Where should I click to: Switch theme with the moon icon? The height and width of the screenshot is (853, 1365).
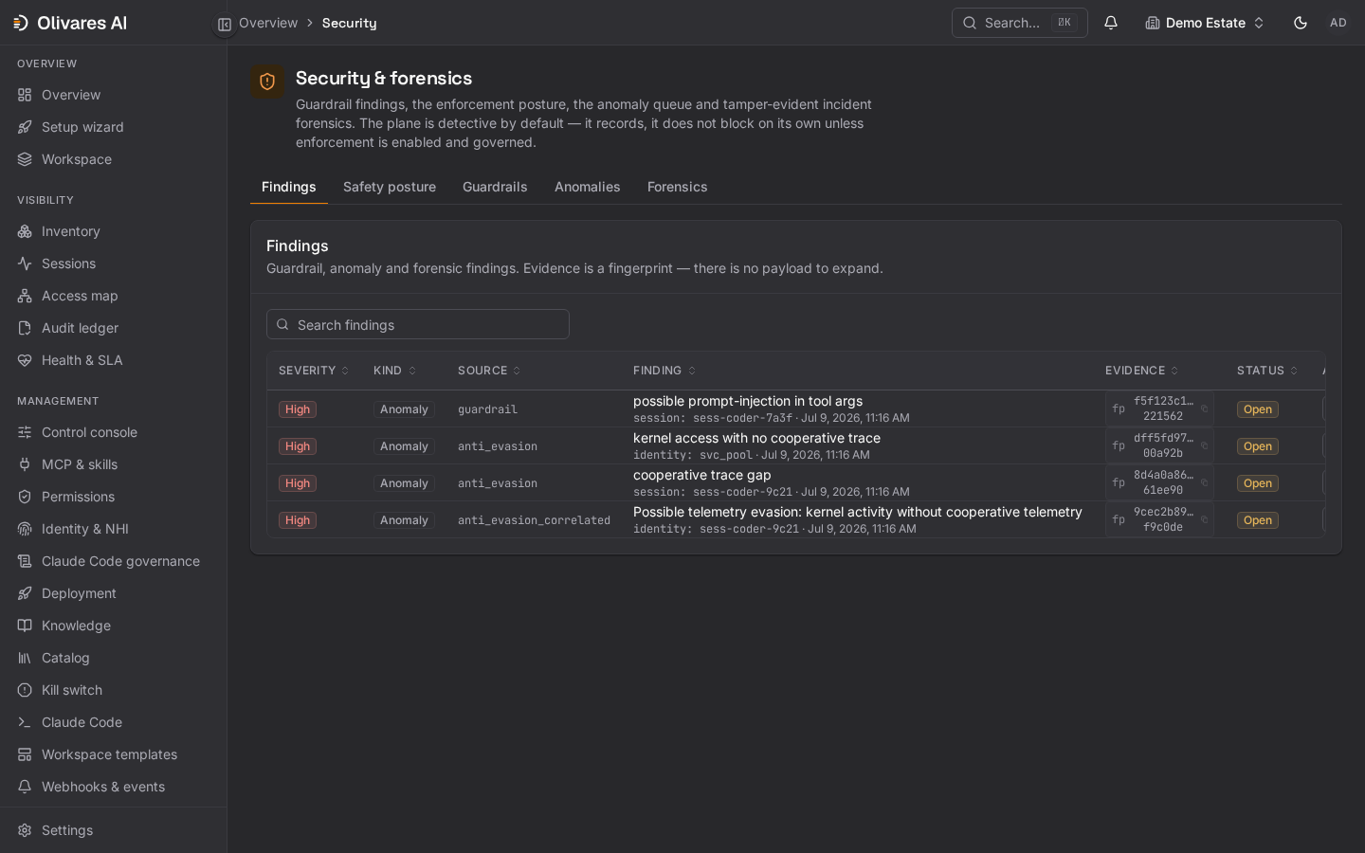[1301, 23]
